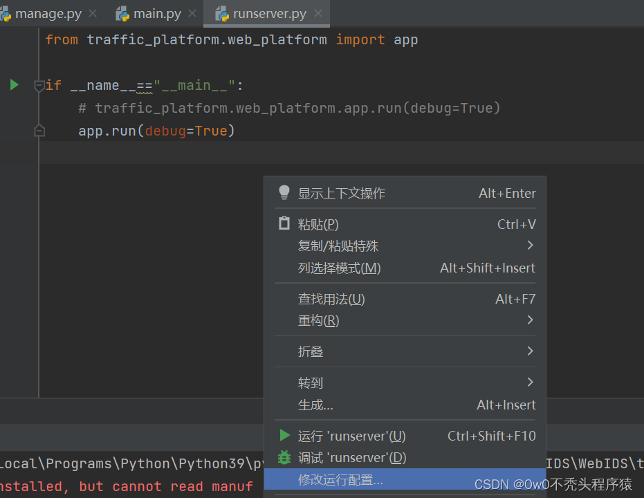This screenshot has width=644, height=498.
Task: Click the lightbulb icon beside 显示上下文操作
Action: click(284, 192)
